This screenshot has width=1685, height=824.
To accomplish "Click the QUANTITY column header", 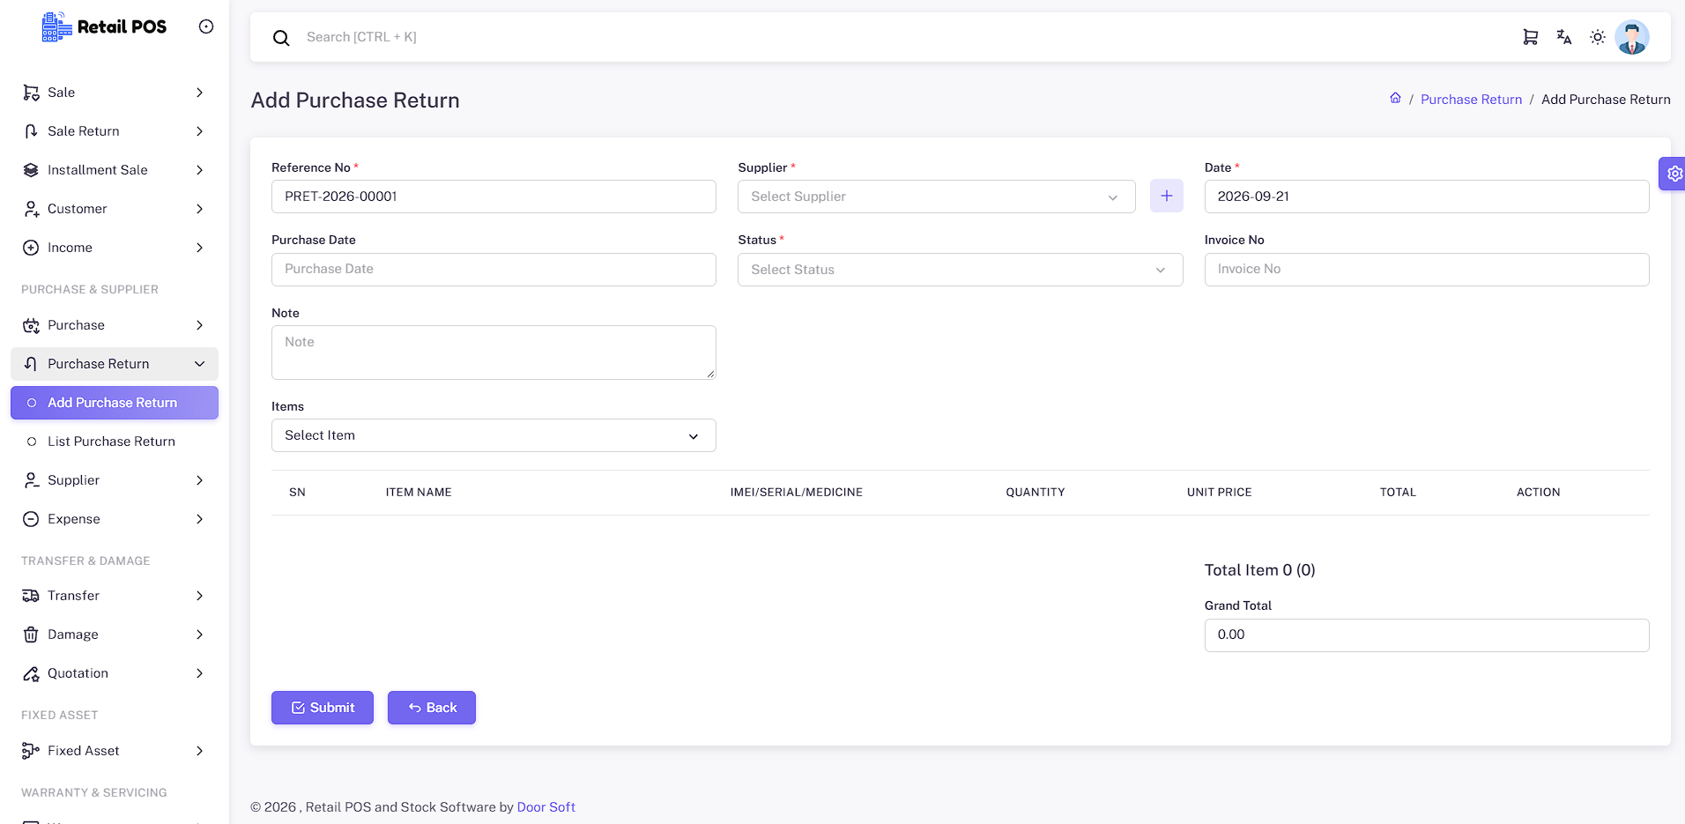I will click(x=1035, y=493).
